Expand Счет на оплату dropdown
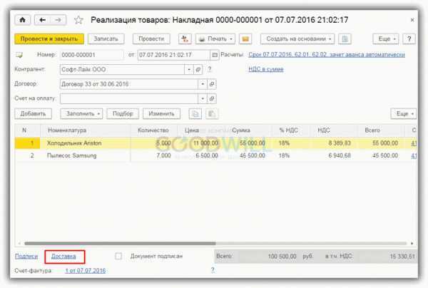The width and height of the screenshot is (428, 288). point(203,98)
